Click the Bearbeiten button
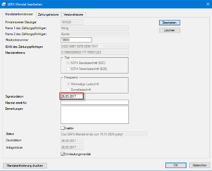Screen dimensions: 212x171 point(170,22)
